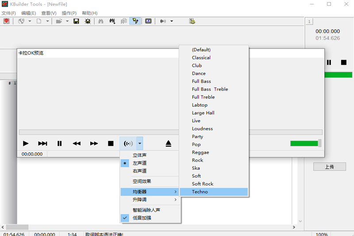
Task: Open dropdown arrow beside preview sound-effect button
Action: 140,143
